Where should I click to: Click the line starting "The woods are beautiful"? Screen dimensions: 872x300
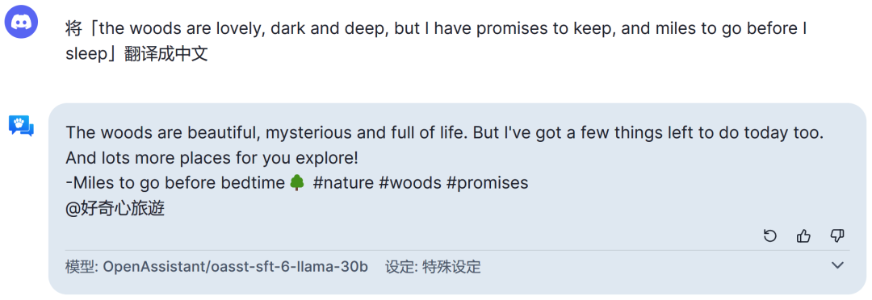pyautogui.click(x=444, y=133)
